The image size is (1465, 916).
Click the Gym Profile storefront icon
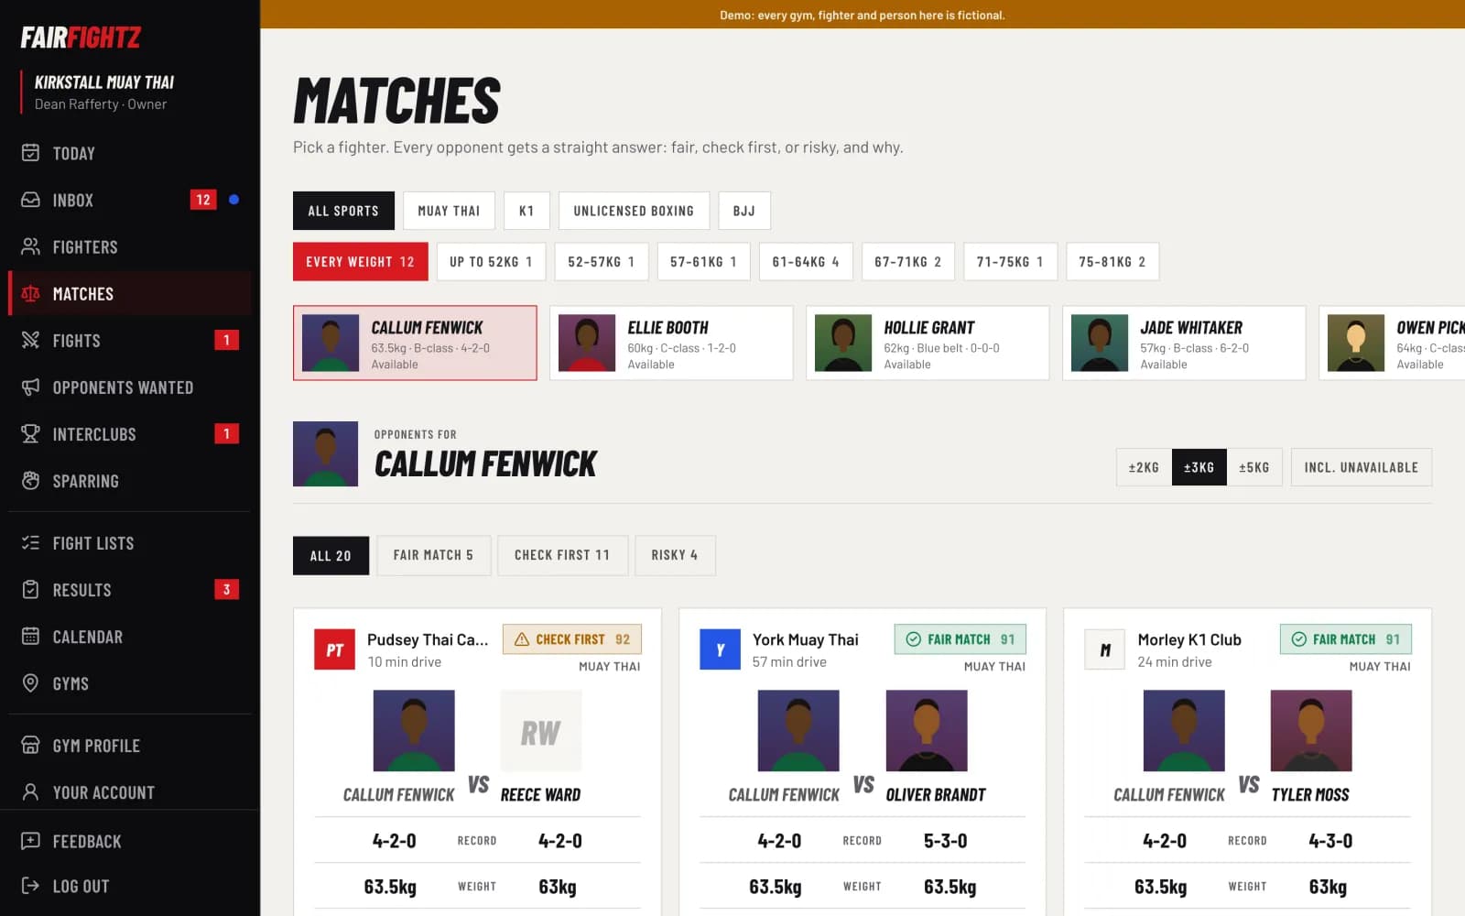(x=30, y=746)
